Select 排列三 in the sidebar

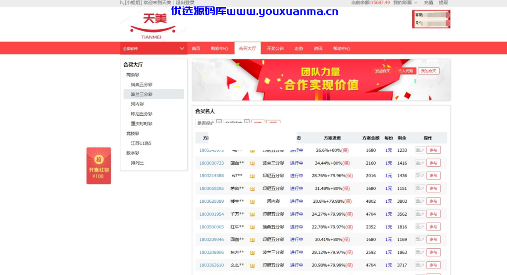click(x=137, y=163)
